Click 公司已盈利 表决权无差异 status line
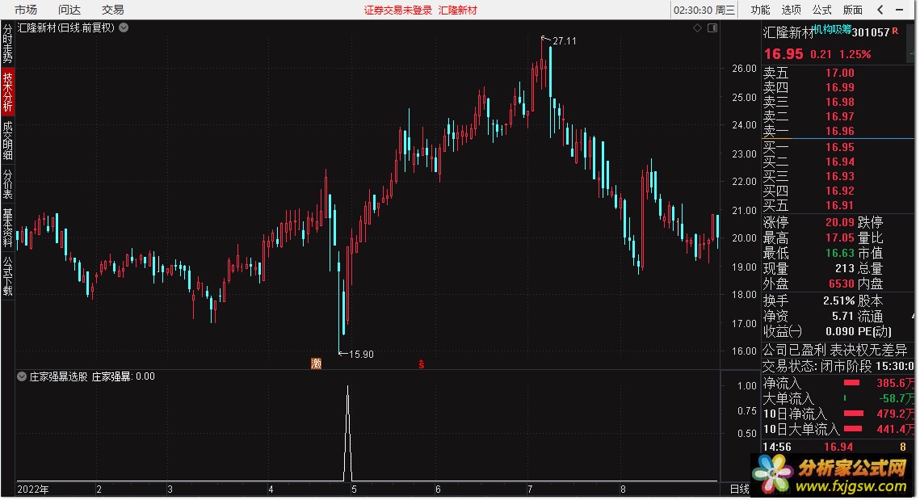920x500 pixels. pyautogui.click(x=834, y=351)
